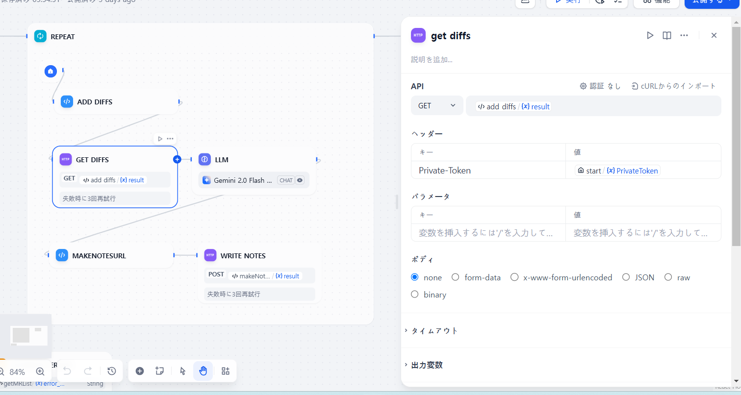This screenshot has width=741, height=395.
Task: Open the version history clock icon
Action: click(x=112, y=371)
